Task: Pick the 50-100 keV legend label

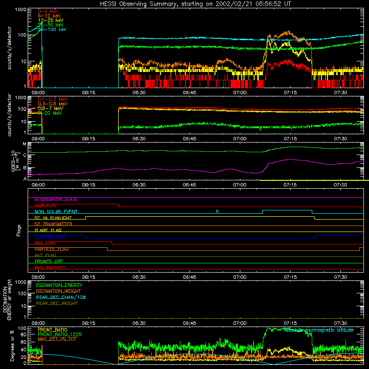Action: coord(52,30)
